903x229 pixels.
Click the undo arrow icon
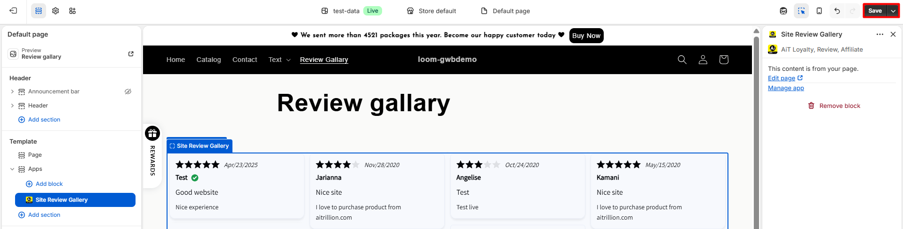pos(837,11)
